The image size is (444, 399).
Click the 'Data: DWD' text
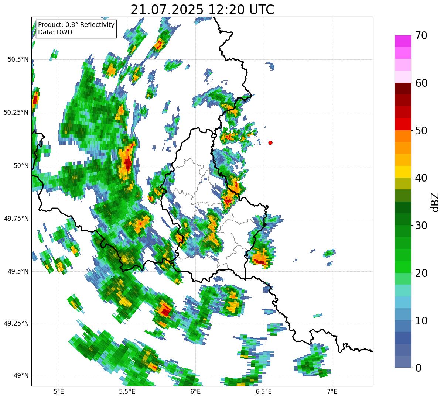click(55, 32)
